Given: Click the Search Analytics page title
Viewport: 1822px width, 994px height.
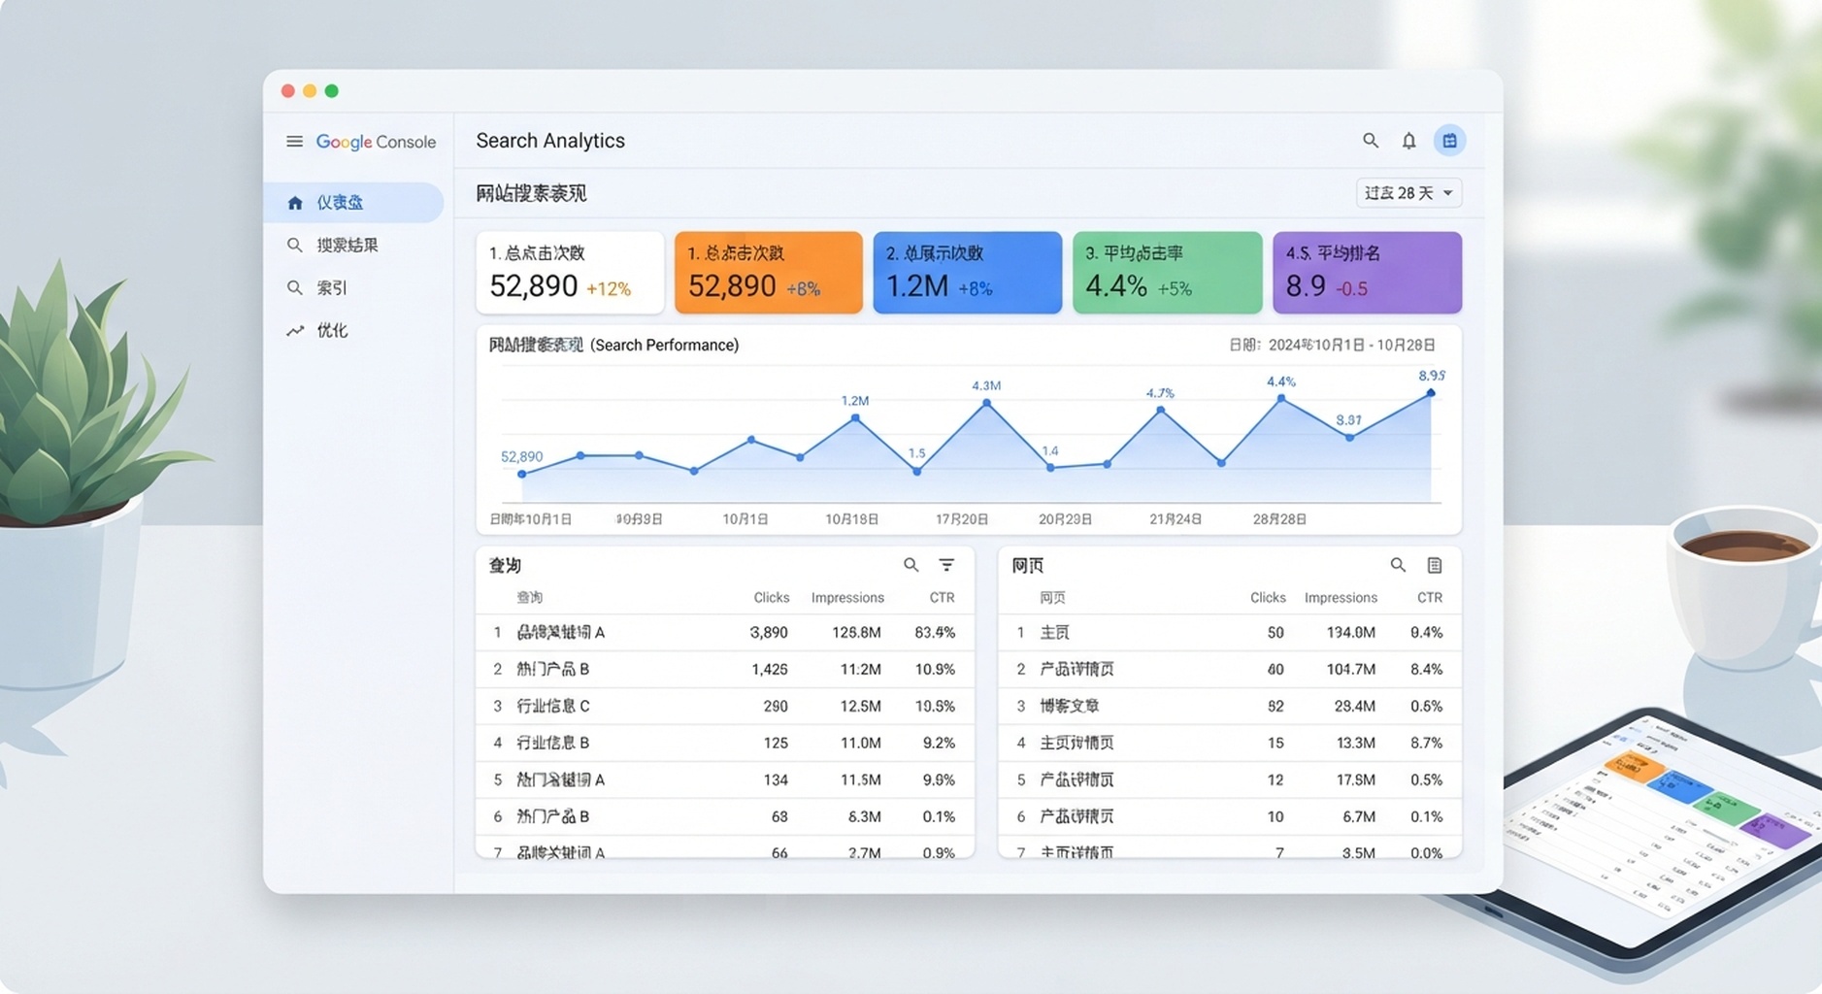Looking at the screenshot, I should (550, 141).
